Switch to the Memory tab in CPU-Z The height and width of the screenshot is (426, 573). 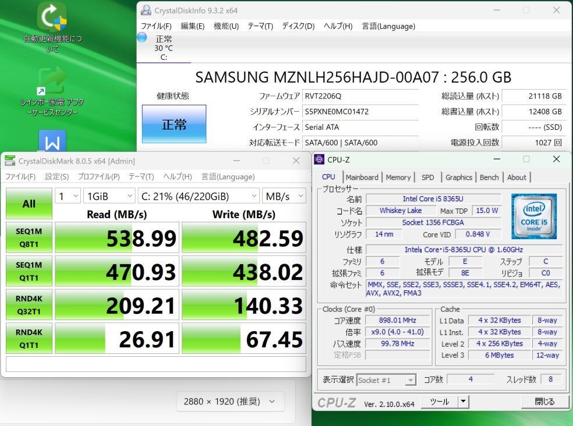(398, 177)
